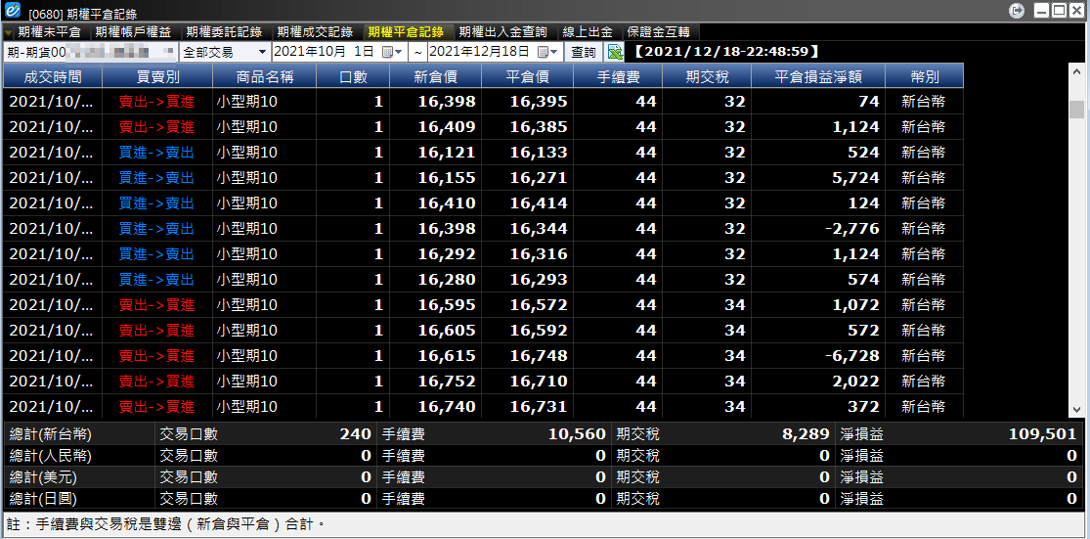This screenshot has width=1090, height=539.
Task: Click the small triangle icon left of tabs
Action: pos(9,32)
